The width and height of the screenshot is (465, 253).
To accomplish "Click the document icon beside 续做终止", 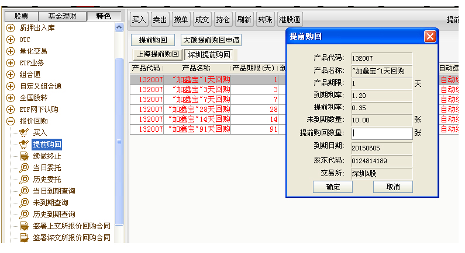I will [24, 156].
